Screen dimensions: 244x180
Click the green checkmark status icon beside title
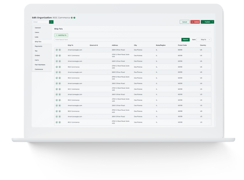coord(72,17)
